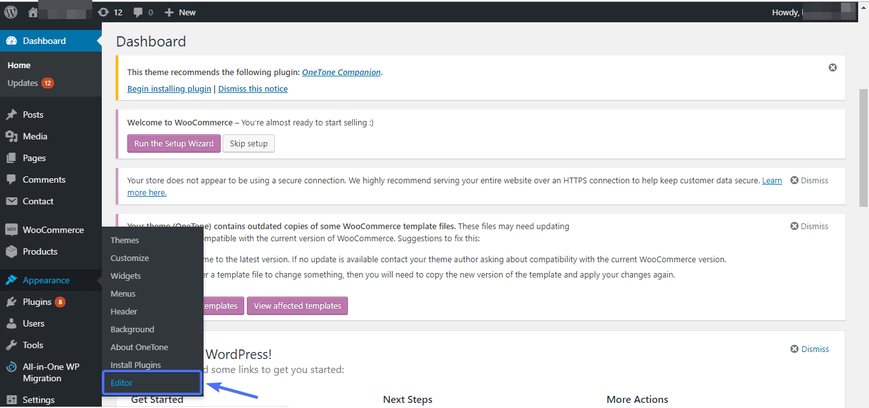Dismiss the outdated templates notice
Screen dimensions: 869x408
click(809, 226)
